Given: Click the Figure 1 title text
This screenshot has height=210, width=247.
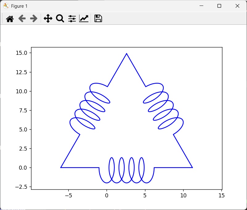Looking at the screenshot, I should click(19, 6).
